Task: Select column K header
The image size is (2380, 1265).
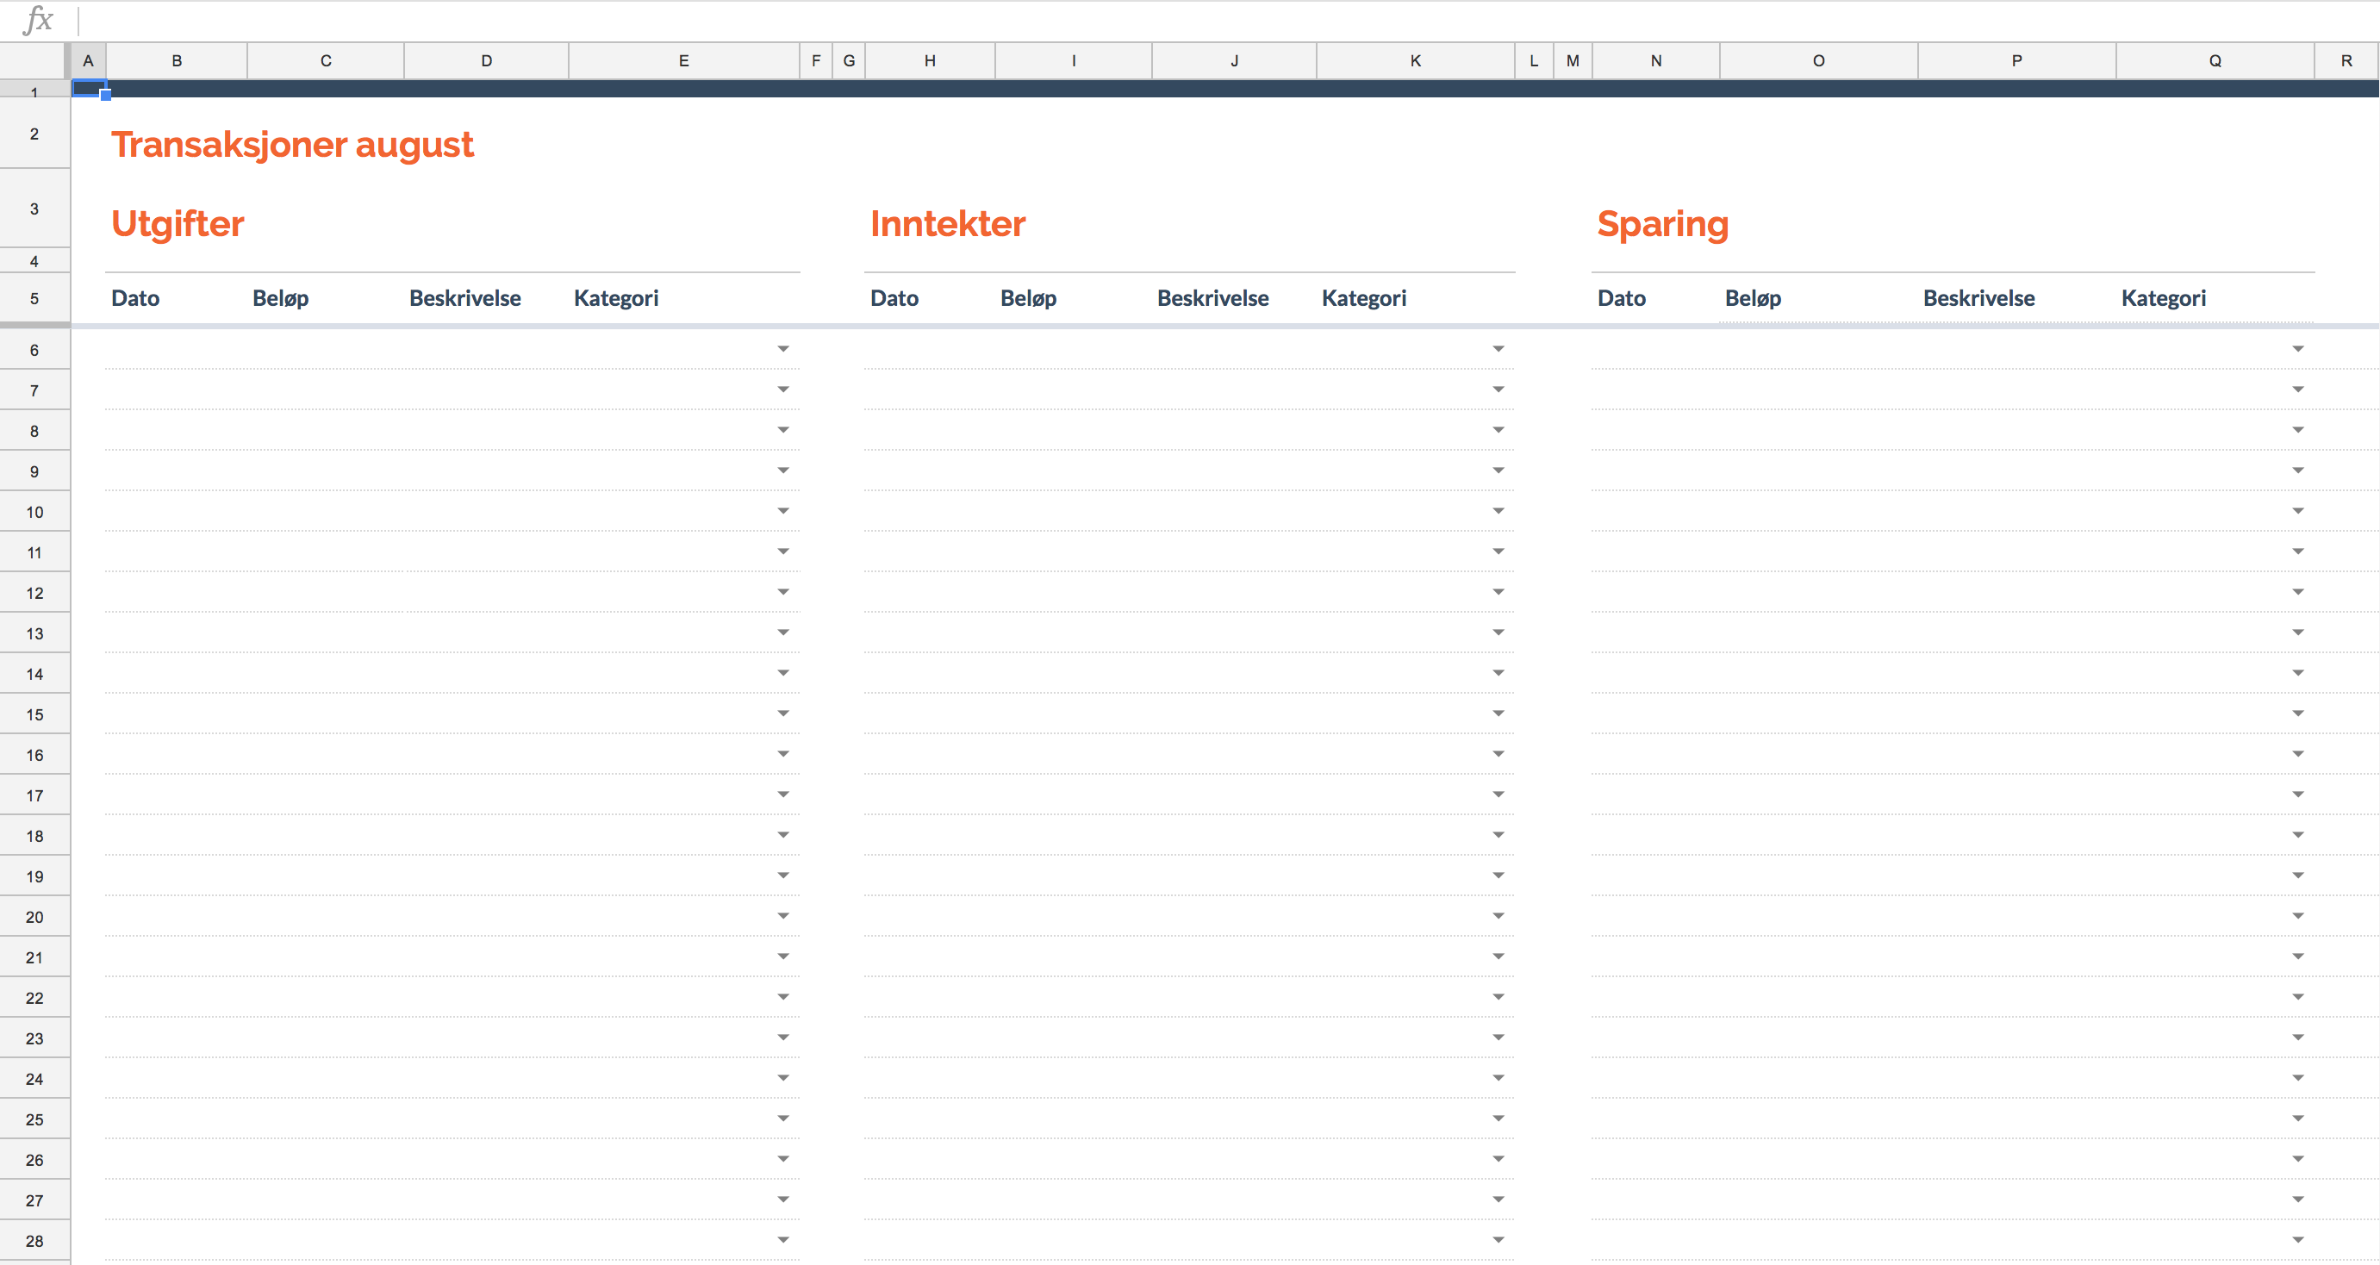Action: pyautogui.click(x=1415, y=61)
